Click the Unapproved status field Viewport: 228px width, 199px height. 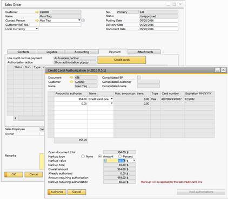[x=159, y=16]
